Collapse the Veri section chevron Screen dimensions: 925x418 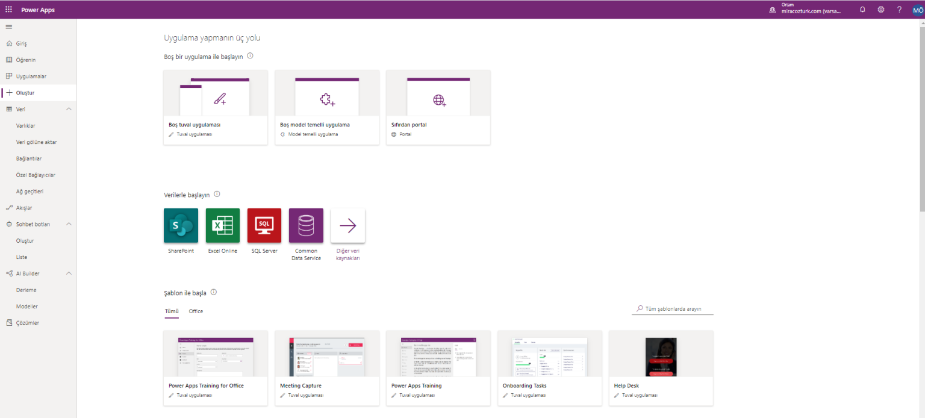(69, 109)
